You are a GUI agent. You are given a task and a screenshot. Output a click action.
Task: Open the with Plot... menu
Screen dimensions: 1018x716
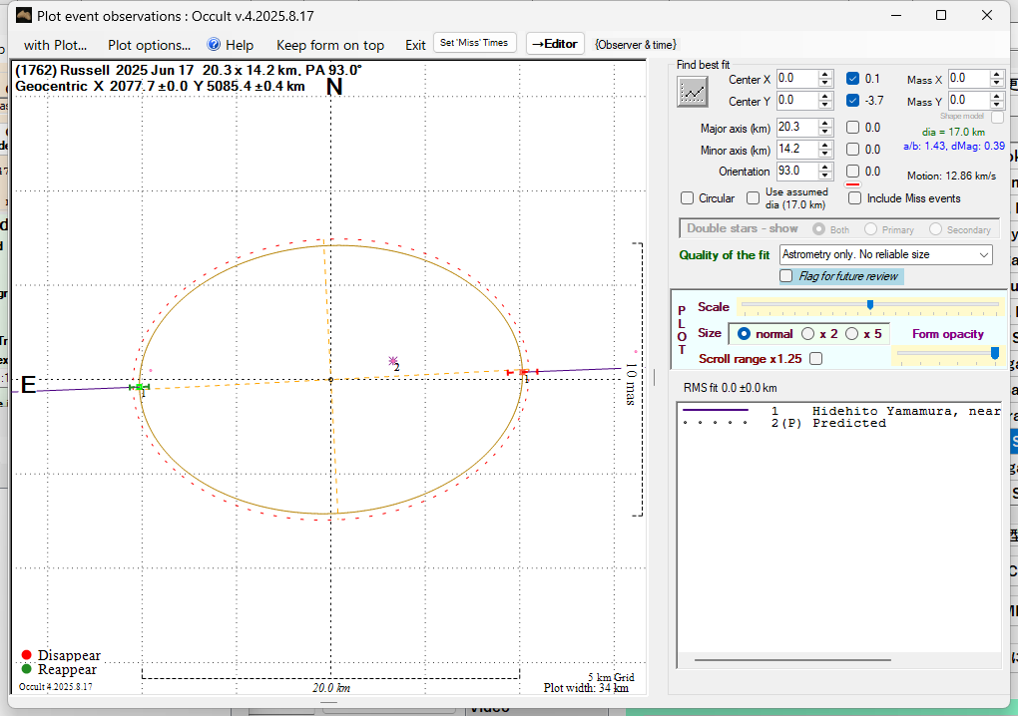55,45
